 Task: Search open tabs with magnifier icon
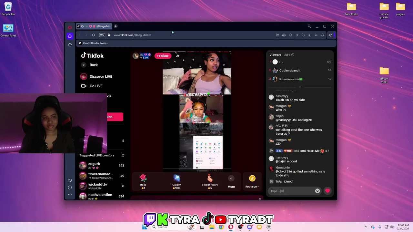[309, 26]
